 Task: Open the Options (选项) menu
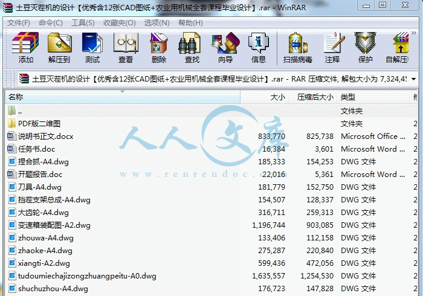157,23
